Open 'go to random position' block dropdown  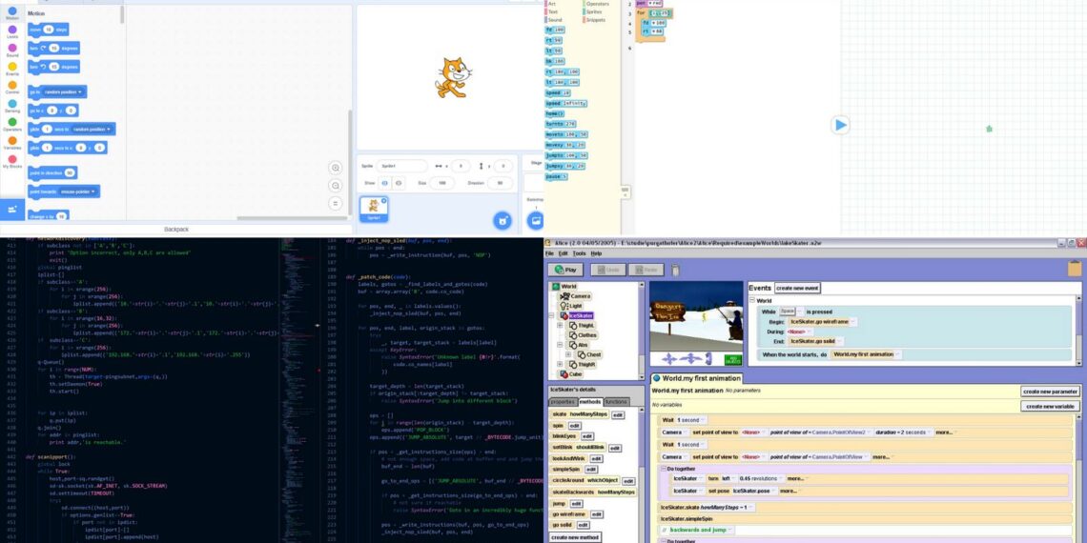coord(64,91)
